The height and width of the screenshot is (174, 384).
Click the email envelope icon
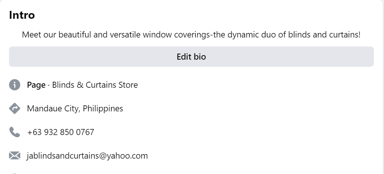(14, 156)
